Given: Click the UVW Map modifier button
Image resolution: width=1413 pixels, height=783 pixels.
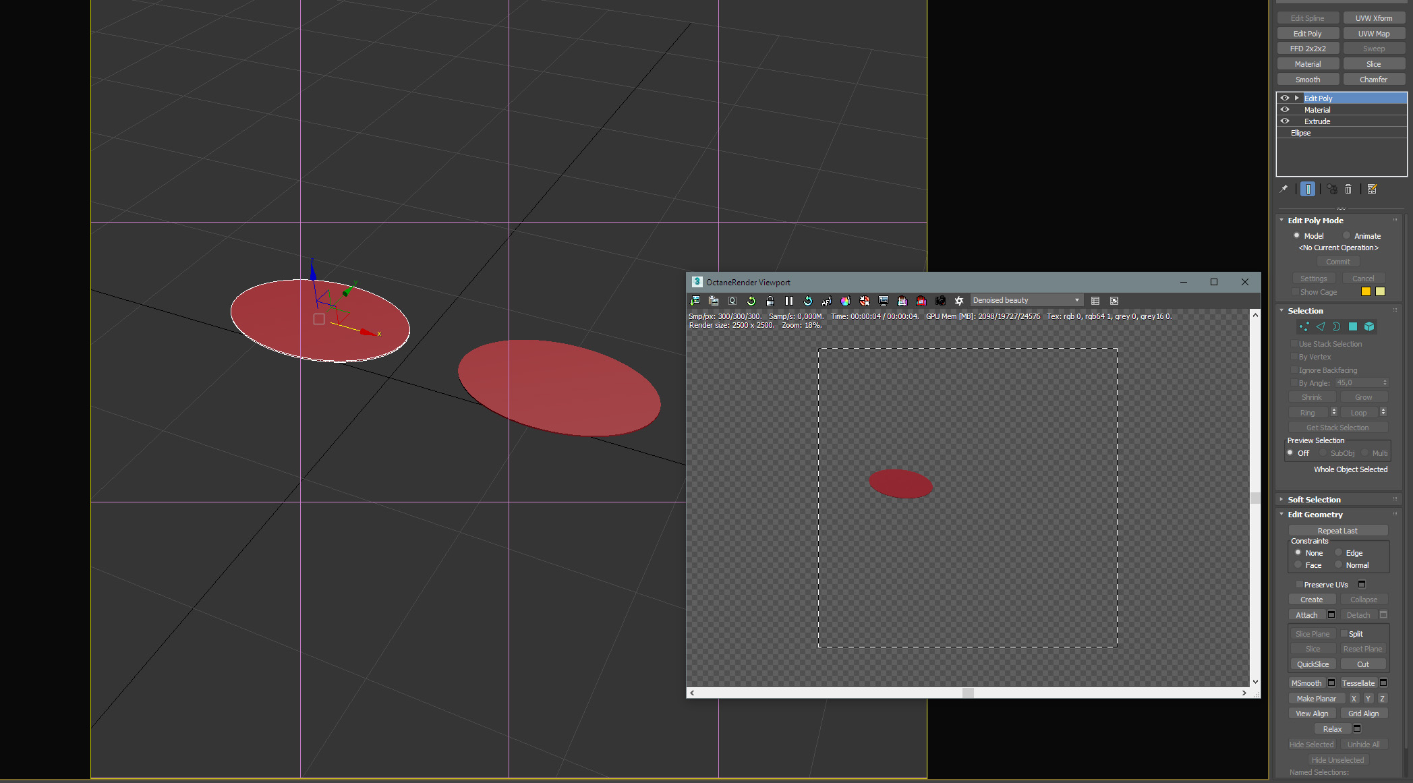Looking at the screenshot, I should (1373, 34).
